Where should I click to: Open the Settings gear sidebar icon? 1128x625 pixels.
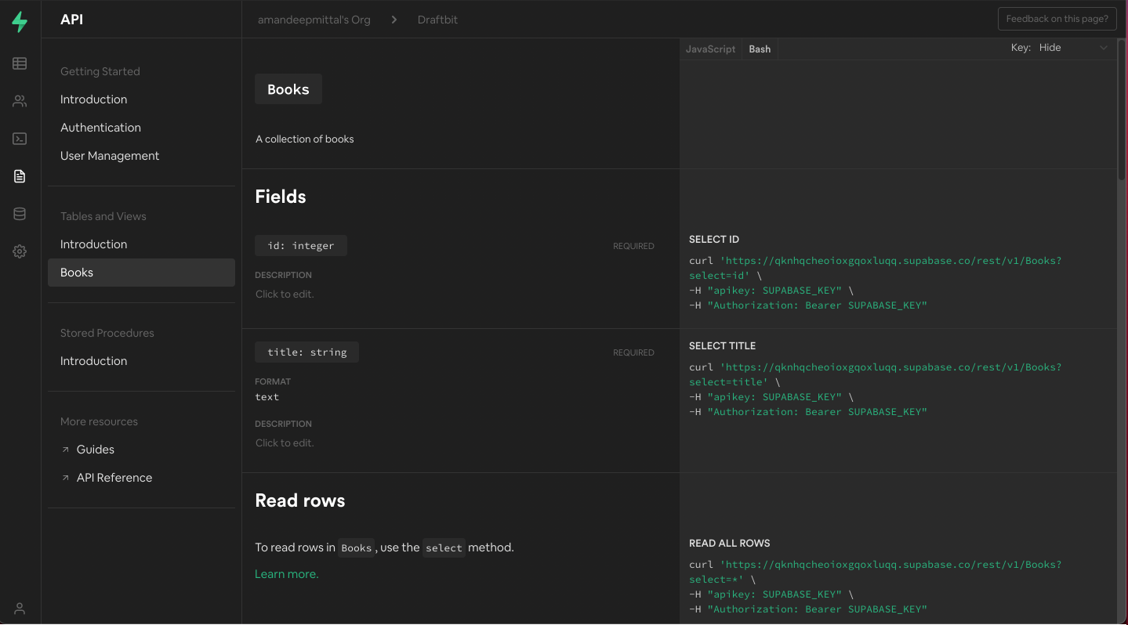pos(20,251)
